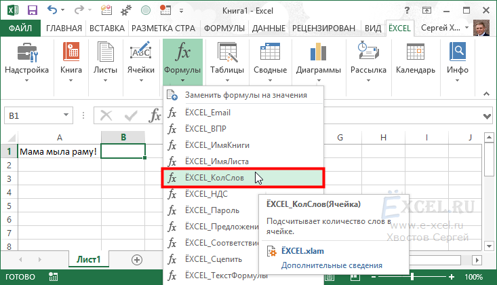Open the Undo history dropdown arrow
Image resolution: width=497 pixels, height=285 pixels.
(x=62, y=10)
